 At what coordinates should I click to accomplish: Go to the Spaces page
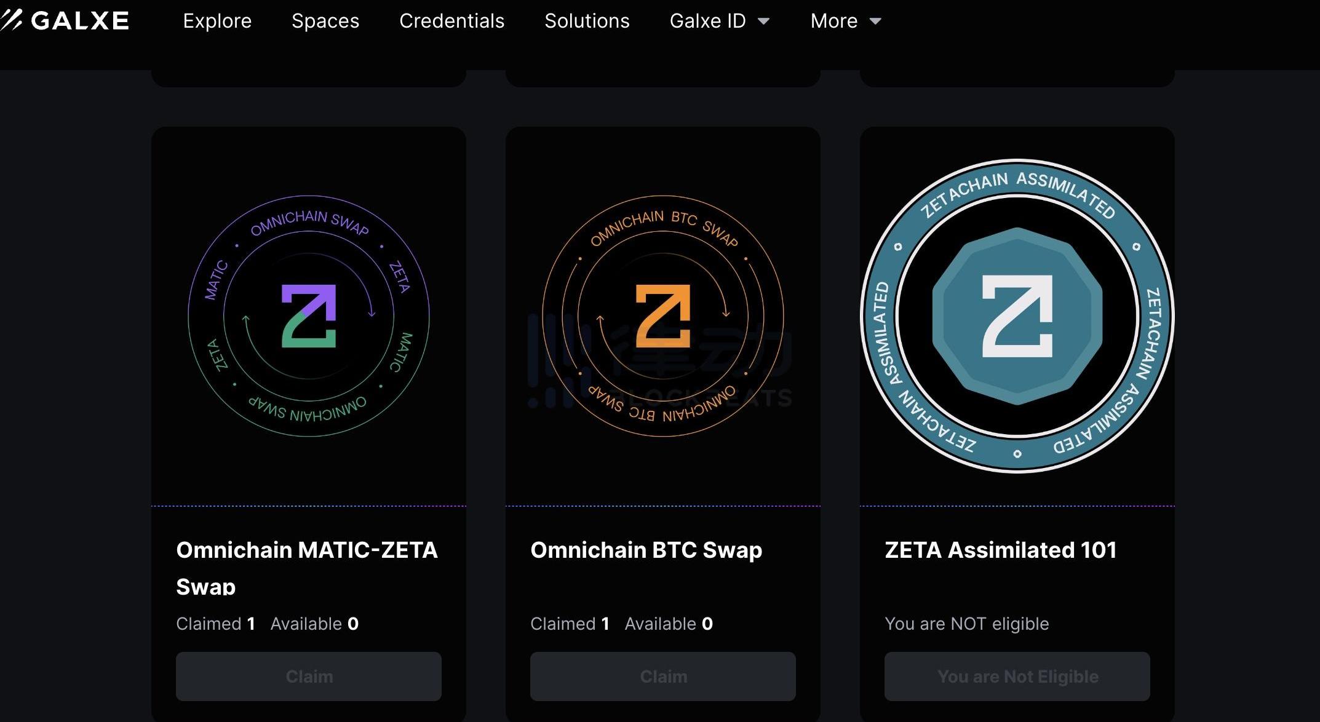click(325, 21)
